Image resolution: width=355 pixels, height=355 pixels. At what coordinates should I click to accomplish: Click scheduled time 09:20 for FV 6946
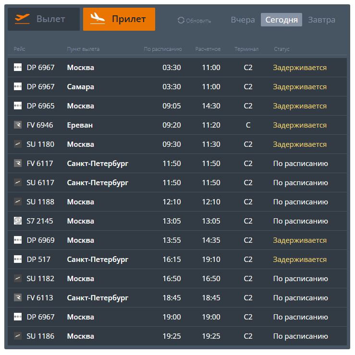[x=171, y=125]
